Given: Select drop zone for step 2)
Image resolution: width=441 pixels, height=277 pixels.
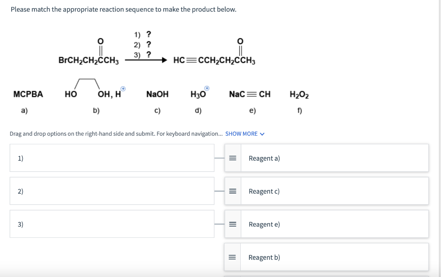Looking at the screenshot, I should [x=112, y=191].
